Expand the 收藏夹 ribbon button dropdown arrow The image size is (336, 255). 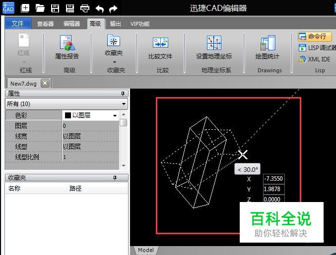coord(115,62)
